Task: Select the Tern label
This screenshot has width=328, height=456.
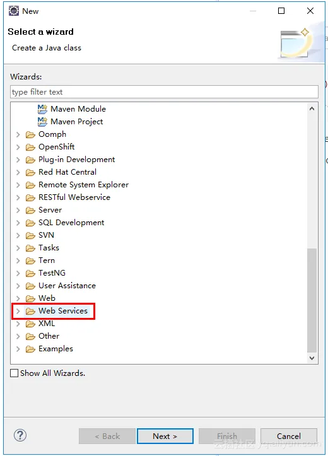Action: [x=47, y=260]
